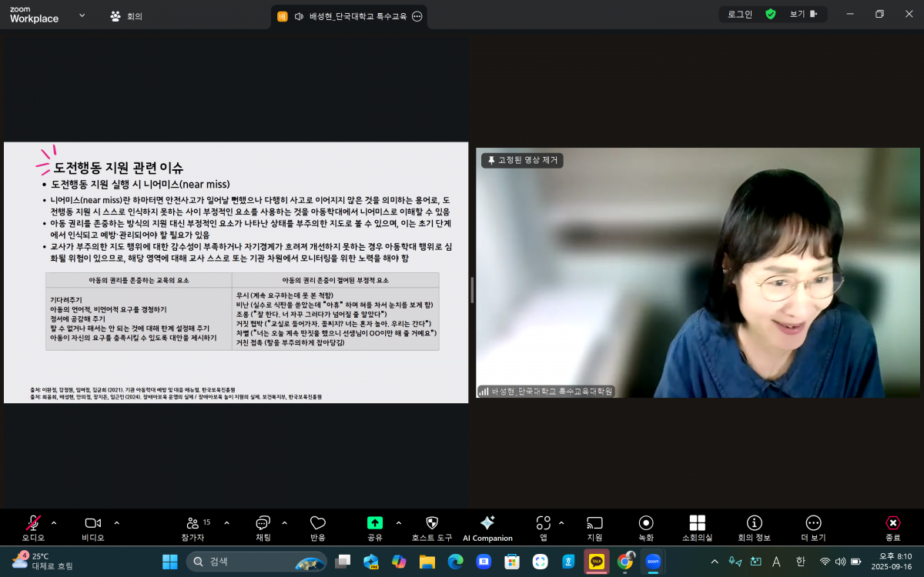
Task: Open KakaoTalk from the Windows taskbar
Action: pyautogui.click(x=596, y=562)
